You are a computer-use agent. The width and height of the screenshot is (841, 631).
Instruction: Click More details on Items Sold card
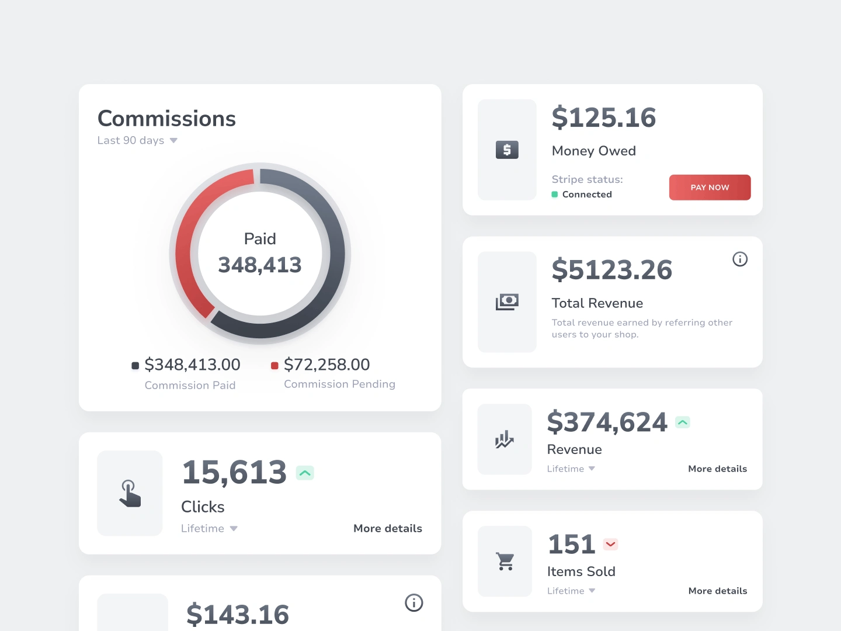pos(717,591)
